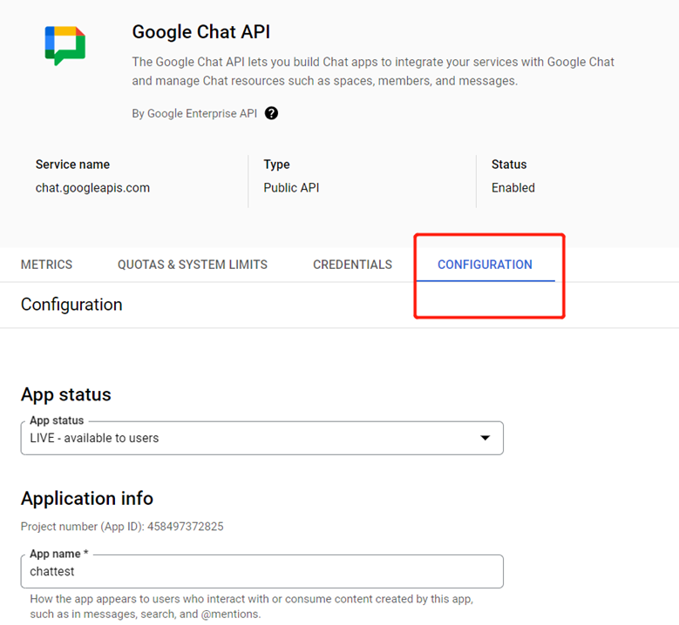Click the Service name label

point(72,165)
